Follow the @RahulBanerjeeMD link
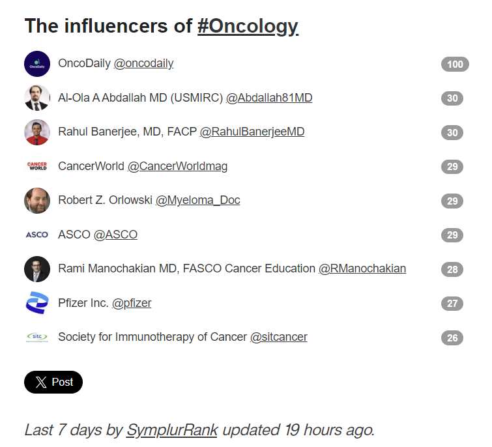 click(x=252, y=132)
